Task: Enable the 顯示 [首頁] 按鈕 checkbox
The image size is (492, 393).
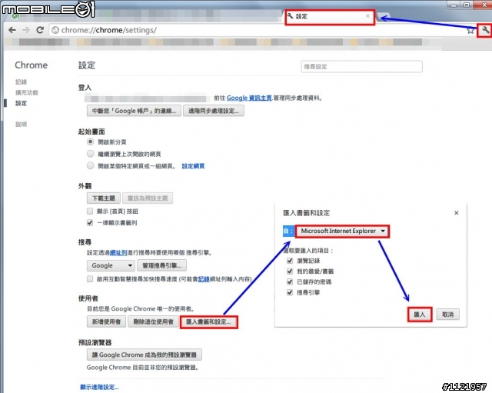Action: click(x=90, y=211)
